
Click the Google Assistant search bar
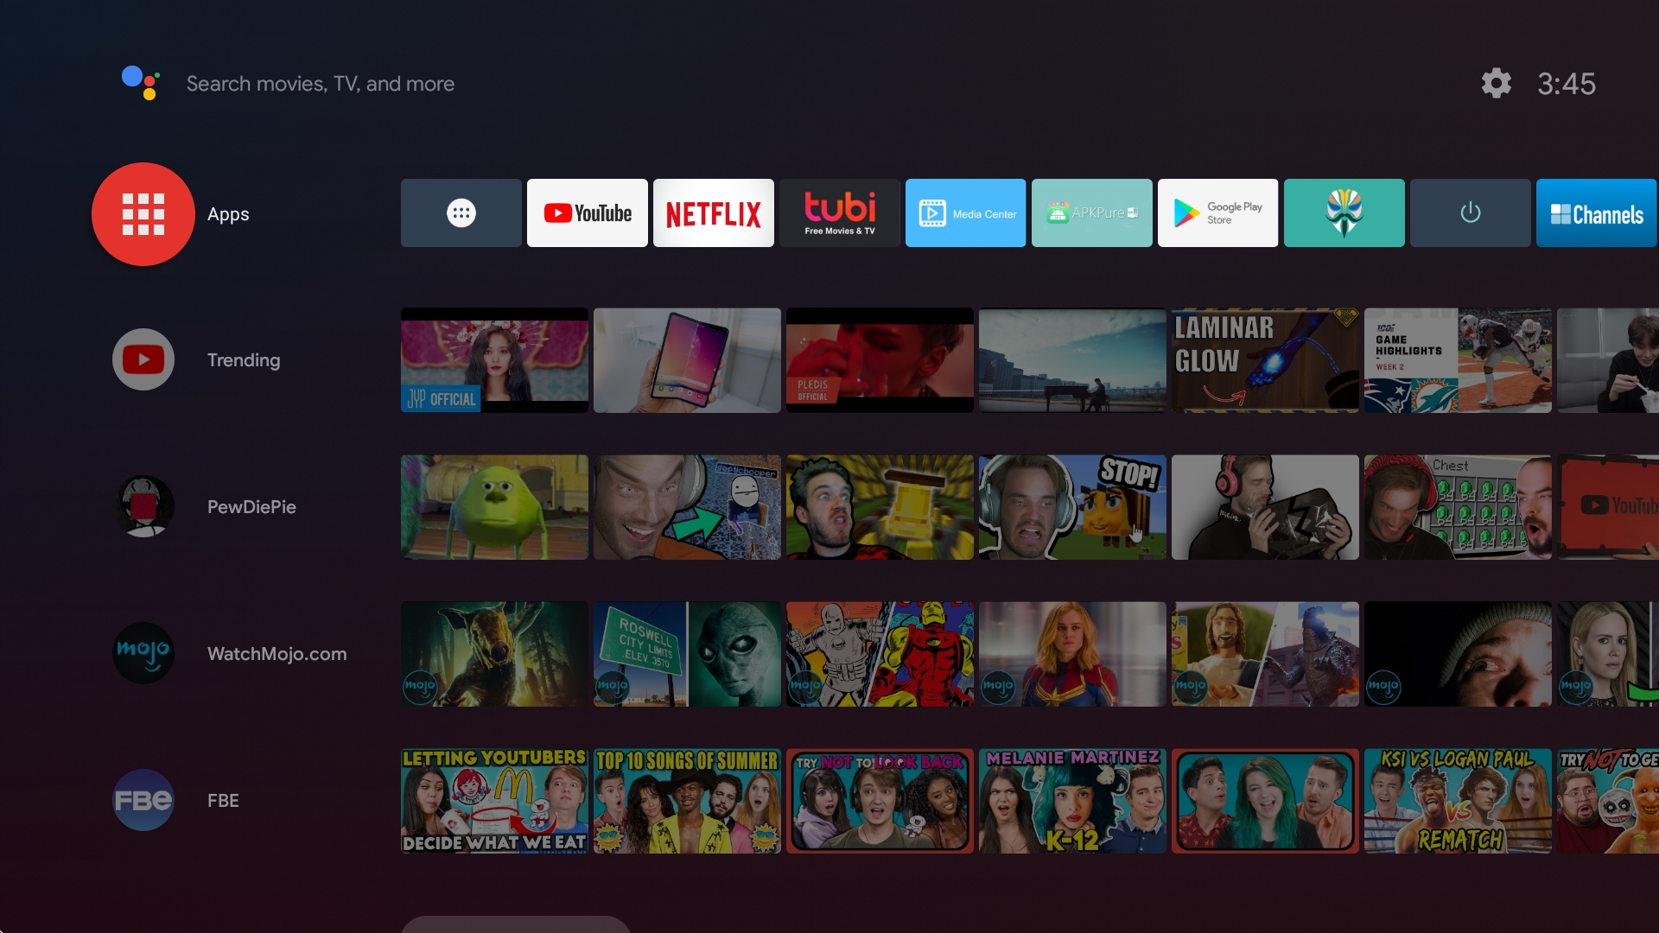click(x=319, y=83)
